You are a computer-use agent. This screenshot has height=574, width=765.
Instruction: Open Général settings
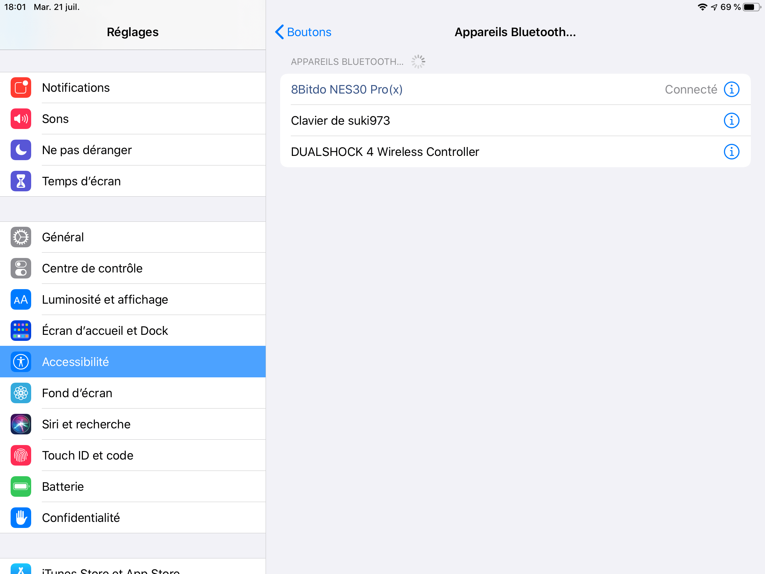point(133,237)
